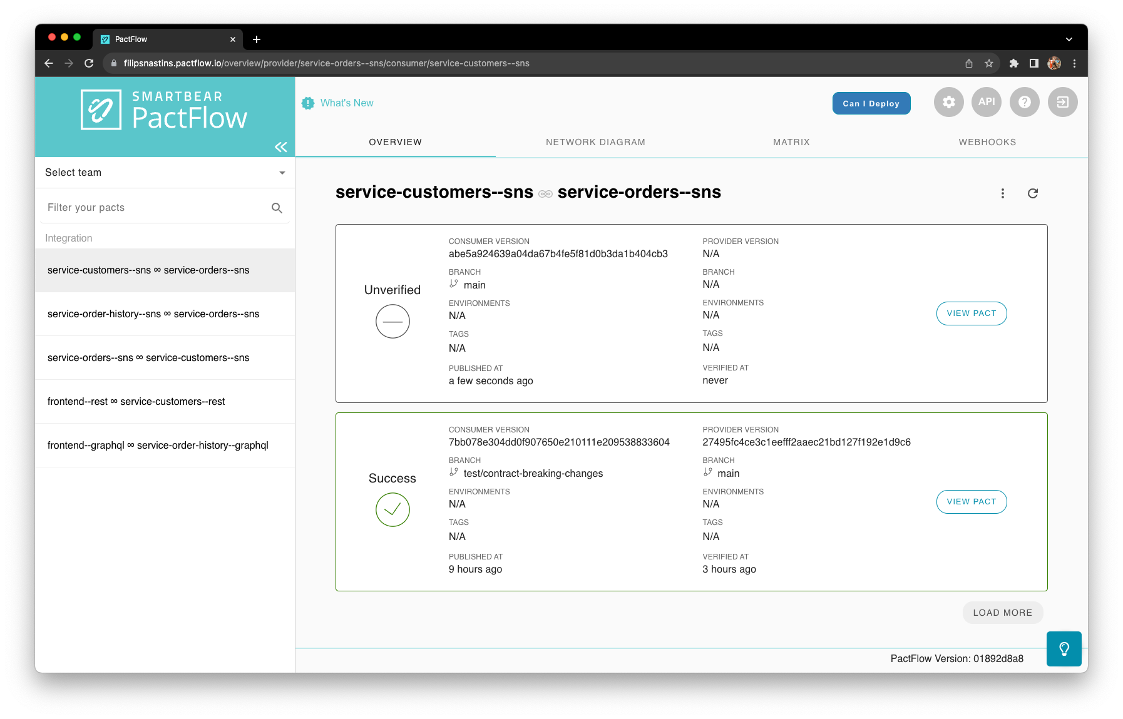Expand the Select team dropdown
The width and height of the screenshot is (1123, 719).
pos(165,173)
